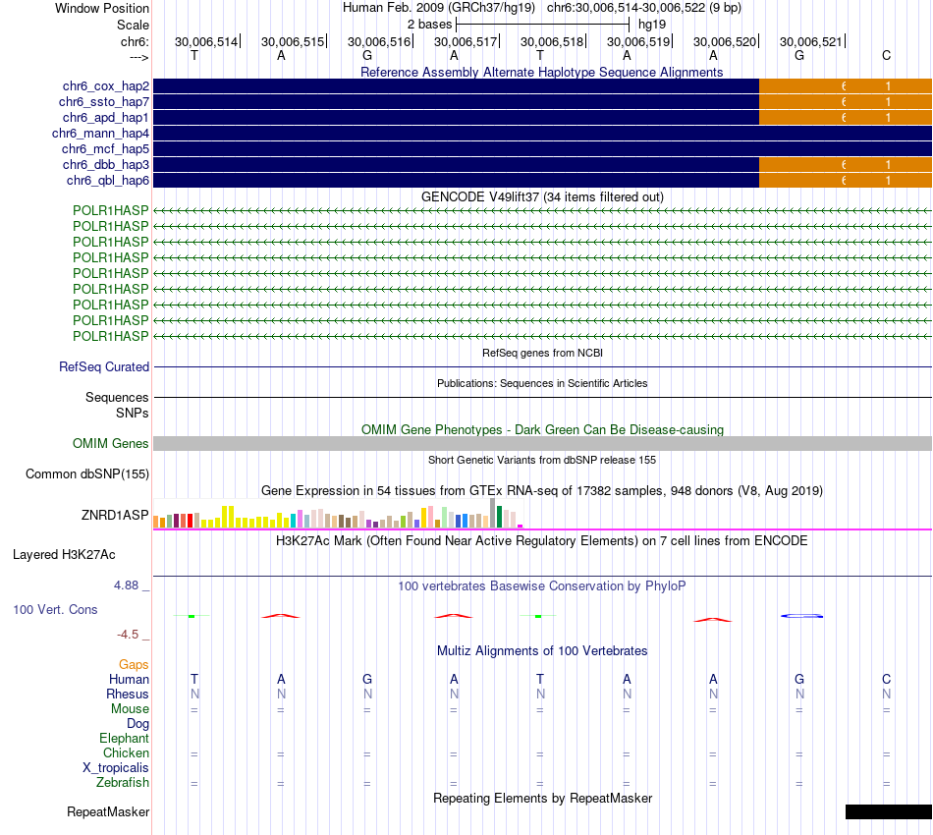Open Multiz Alignments of 100 Vertebrates title

pos(542,651)
